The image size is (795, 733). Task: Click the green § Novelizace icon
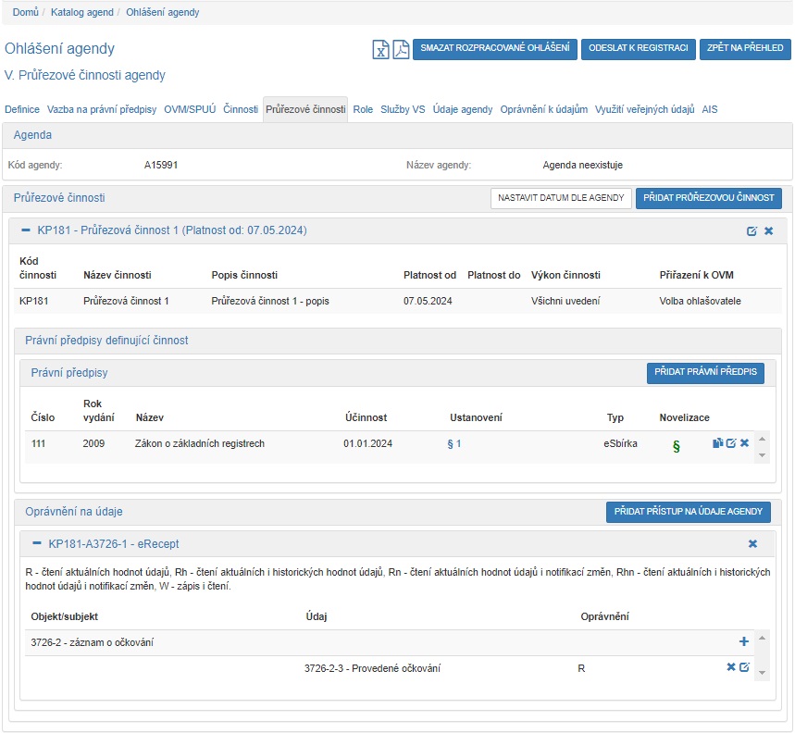coord(676,446)
